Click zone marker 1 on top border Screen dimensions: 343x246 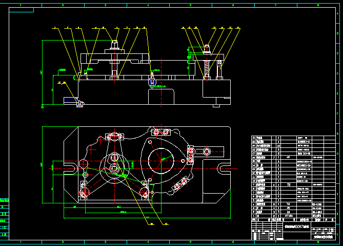(21, 5)
